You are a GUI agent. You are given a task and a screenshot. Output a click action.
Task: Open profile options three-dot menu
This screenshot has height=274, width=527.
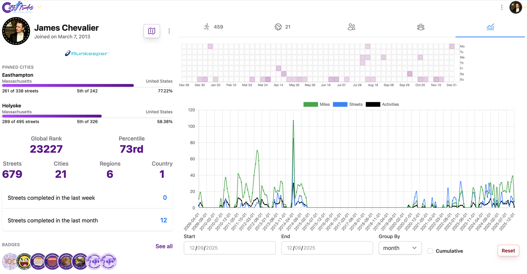pyautogui.click(x=169, y=31)
